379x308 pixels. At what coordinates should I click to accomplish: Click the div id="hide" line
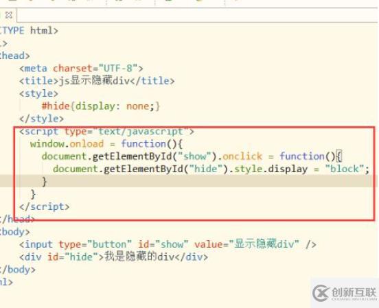[113, 257]
